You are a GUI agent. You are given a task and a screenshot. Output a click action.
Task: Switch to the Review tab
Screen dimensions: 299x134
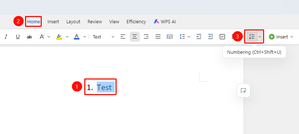click(x=95, y=22)
